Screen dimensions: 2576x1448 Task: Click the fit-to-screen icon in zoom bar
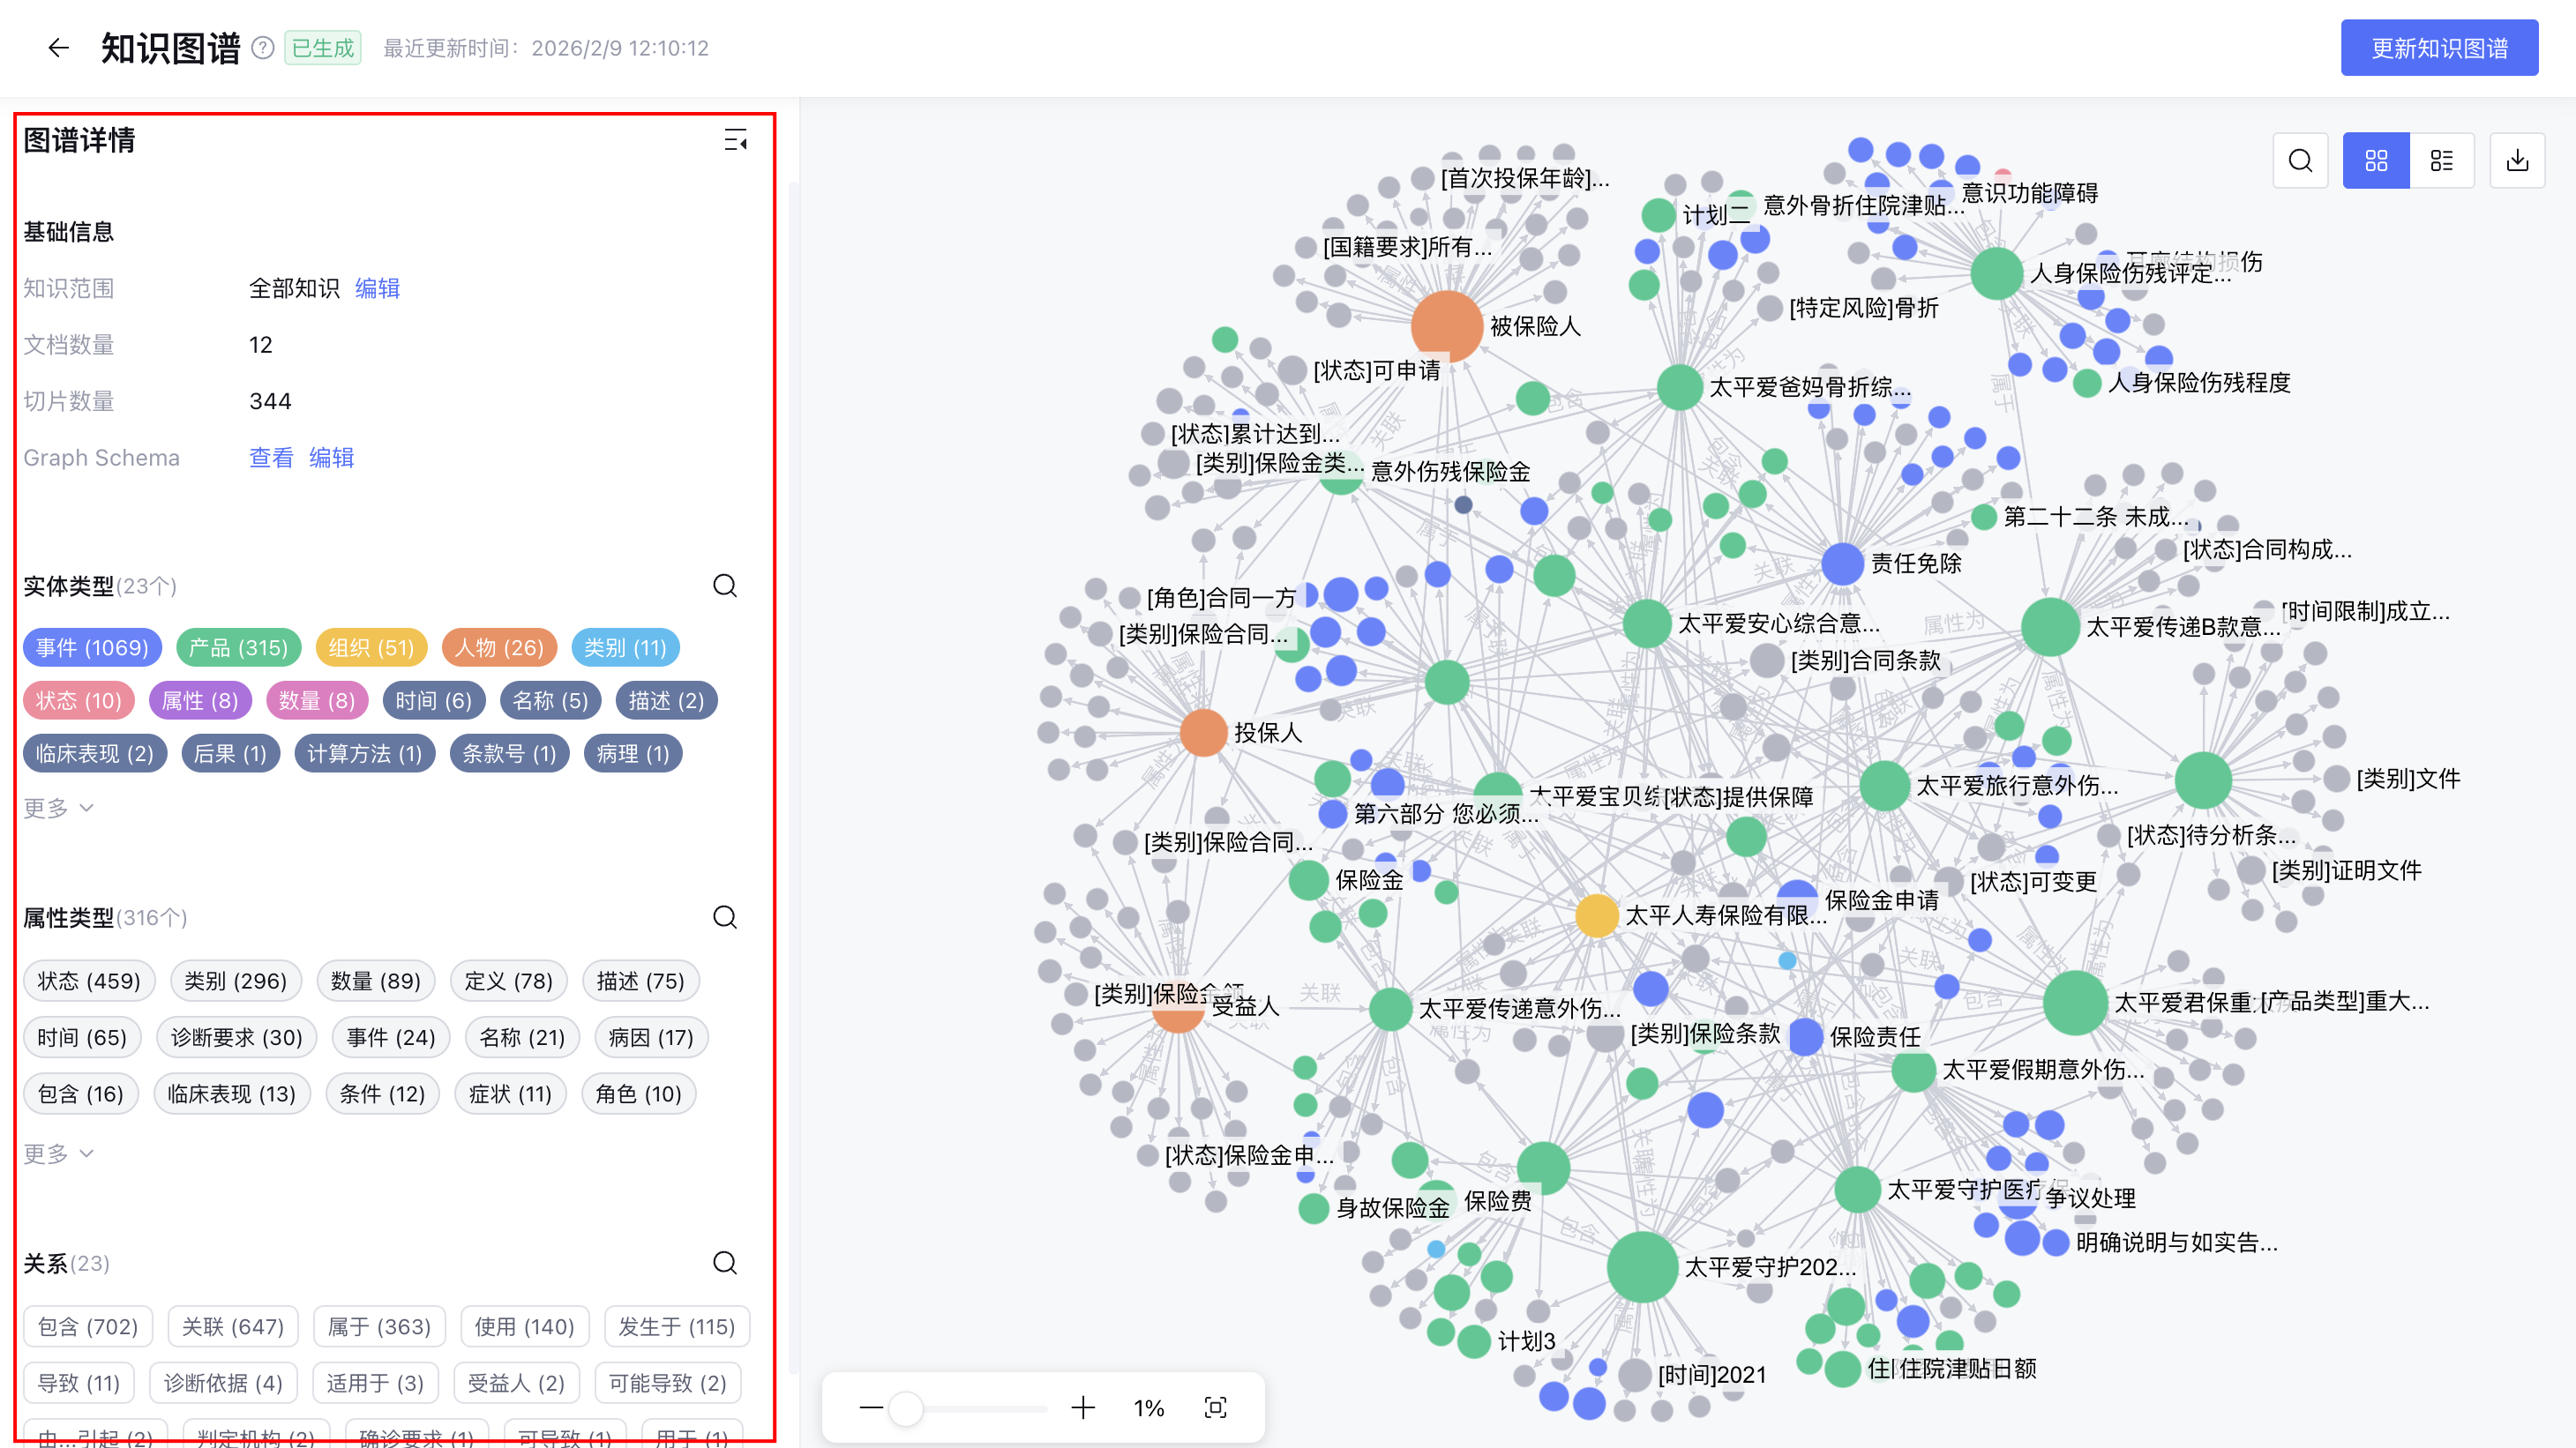(1215, 1408)
